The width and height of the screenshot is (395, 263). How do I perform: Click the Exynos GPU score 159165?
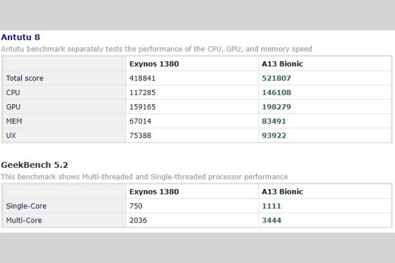coord(142,107)
